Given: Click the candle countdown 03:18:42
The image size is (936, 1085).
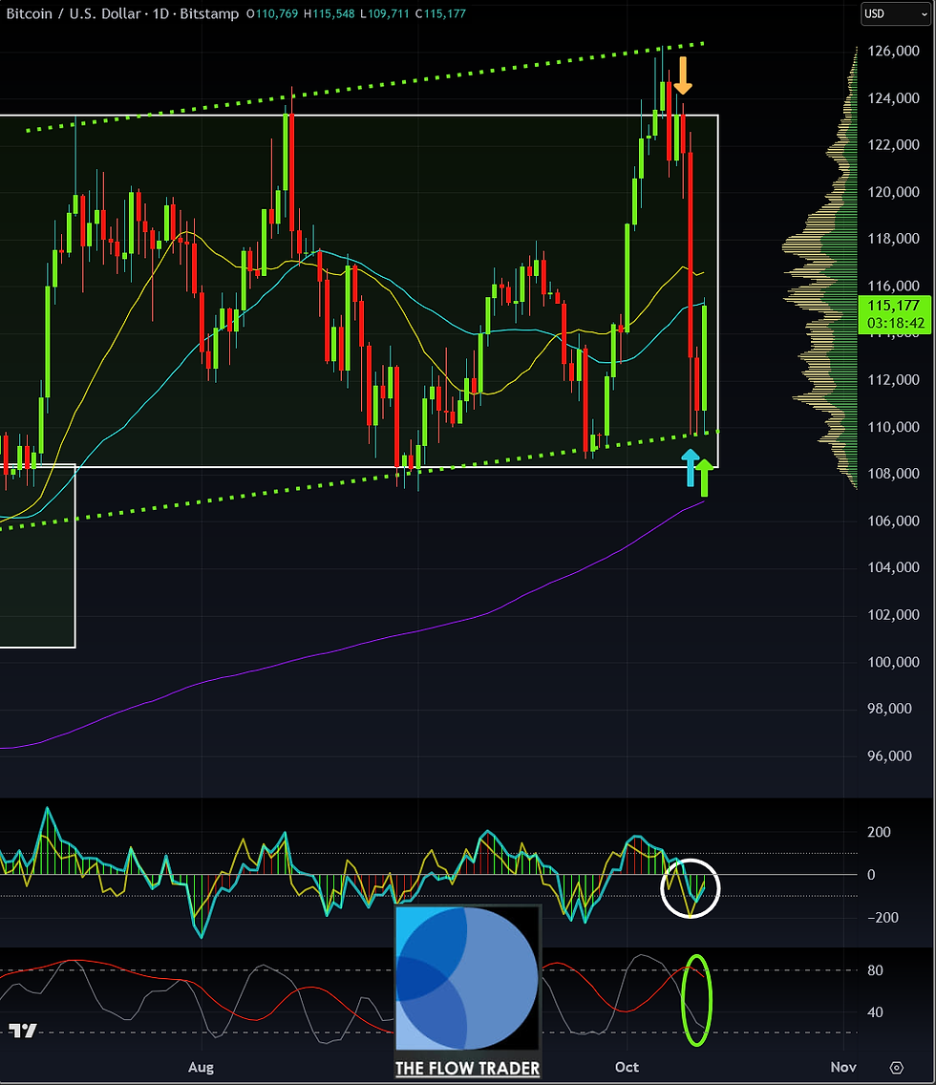Looking at the screenshot, I should click(895, 323).
